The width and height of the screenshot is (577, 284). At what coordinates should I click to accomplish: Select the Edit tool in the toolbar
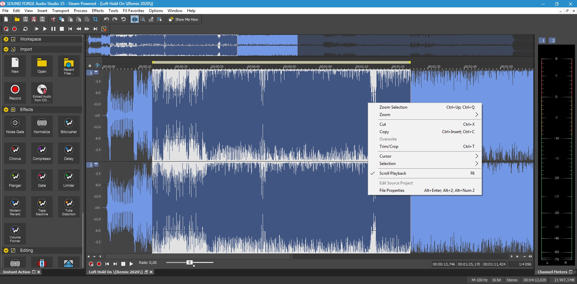(x=134, y=19)
